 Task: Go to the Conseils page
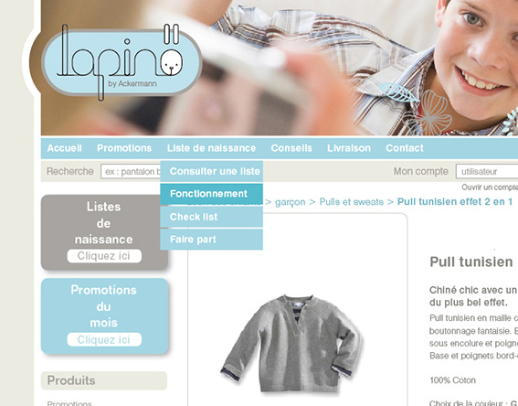291,148
